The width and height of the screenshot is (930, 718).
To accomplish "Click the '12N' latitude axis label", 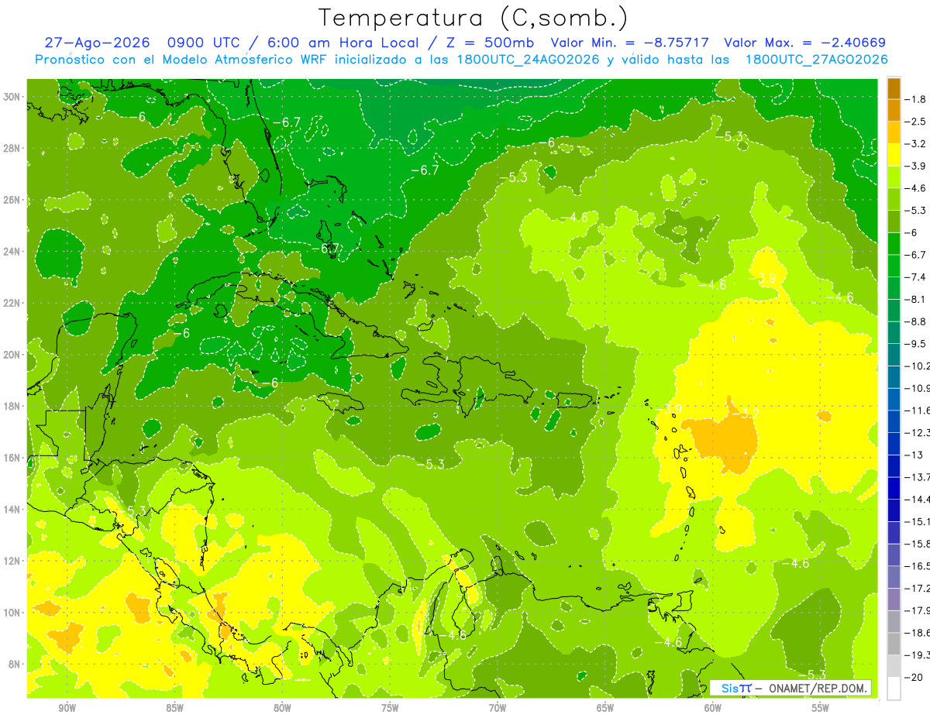I will click(13, 561).
